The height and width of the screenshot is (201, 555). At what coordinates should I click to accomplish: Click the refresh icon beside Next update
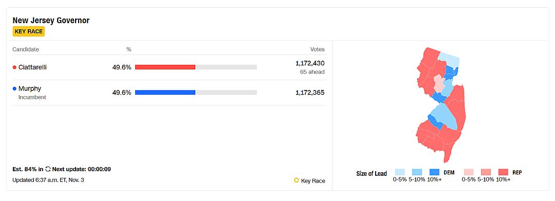pos(48,169)
